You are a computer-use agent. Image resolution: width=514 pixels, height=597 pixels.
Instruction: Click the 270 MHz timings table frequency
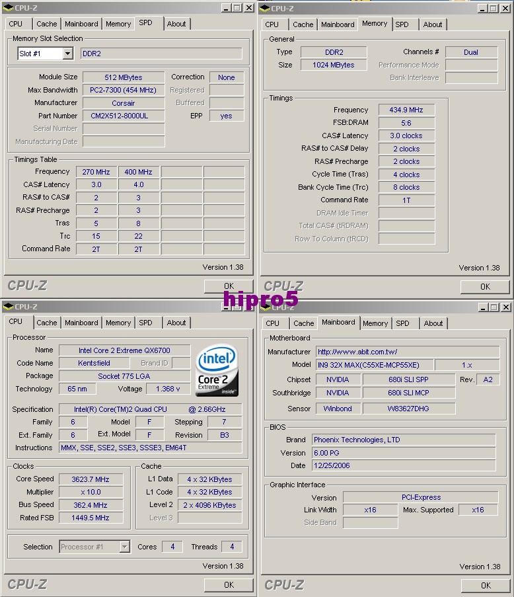point(96,172)
